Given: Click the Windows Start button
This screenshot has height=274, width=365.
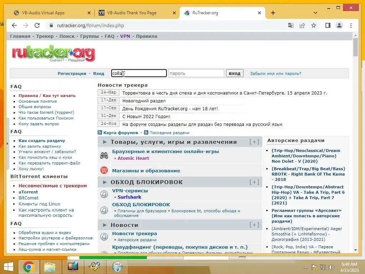Looking at the screenshot, I should [9, 267].
